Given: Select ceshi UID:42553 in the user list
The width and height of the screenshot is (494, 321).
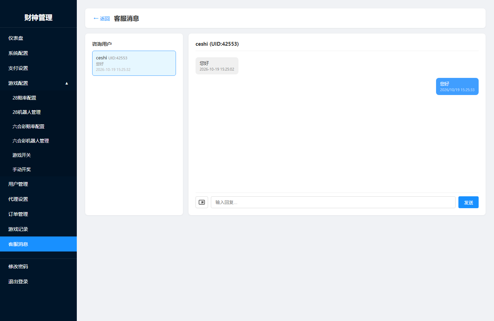Looking at the screenshot, I should pyautogui.click(x=134, y=63).
